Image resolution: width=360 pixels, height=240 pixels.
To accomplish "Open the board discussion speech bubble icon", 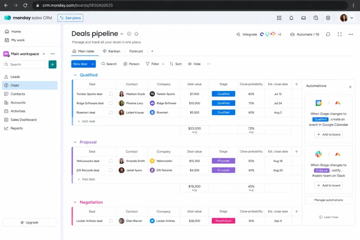I will [328, 34].
